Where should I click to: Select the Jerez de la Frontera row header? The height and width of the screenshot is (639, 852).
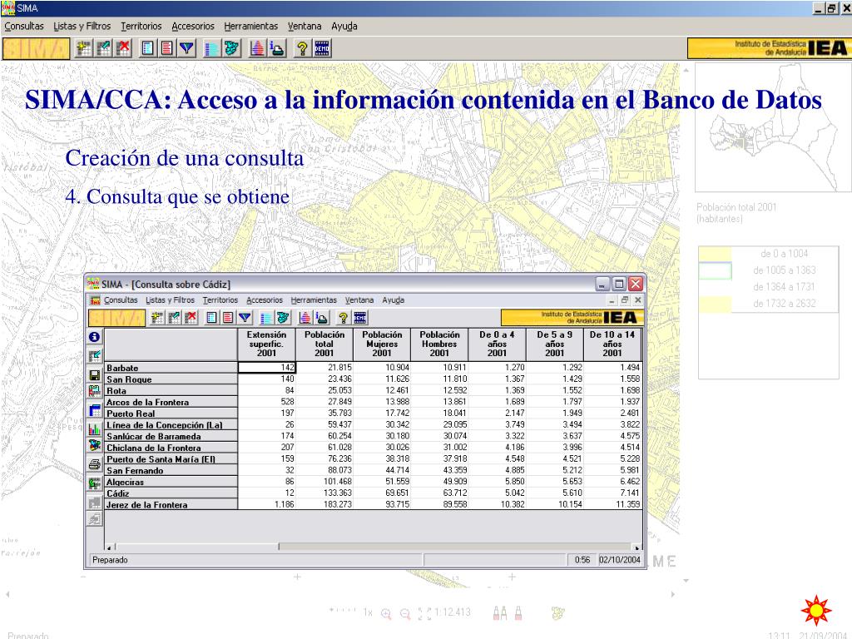pyautogui.click(x=171, y=505)
